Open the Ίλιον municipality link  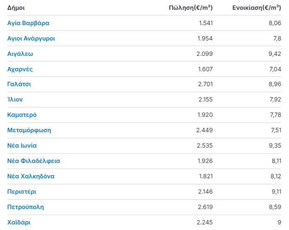pos(15,100)
